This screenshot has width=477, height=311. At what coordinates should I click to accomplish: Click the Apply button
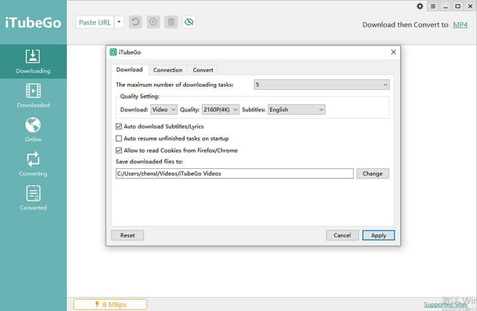click(x=378, y=235)
